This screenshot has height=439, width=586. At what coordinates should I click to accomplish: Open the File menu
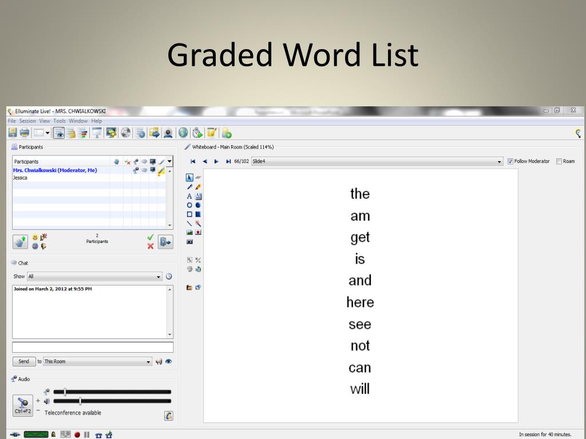coord(12,121)
